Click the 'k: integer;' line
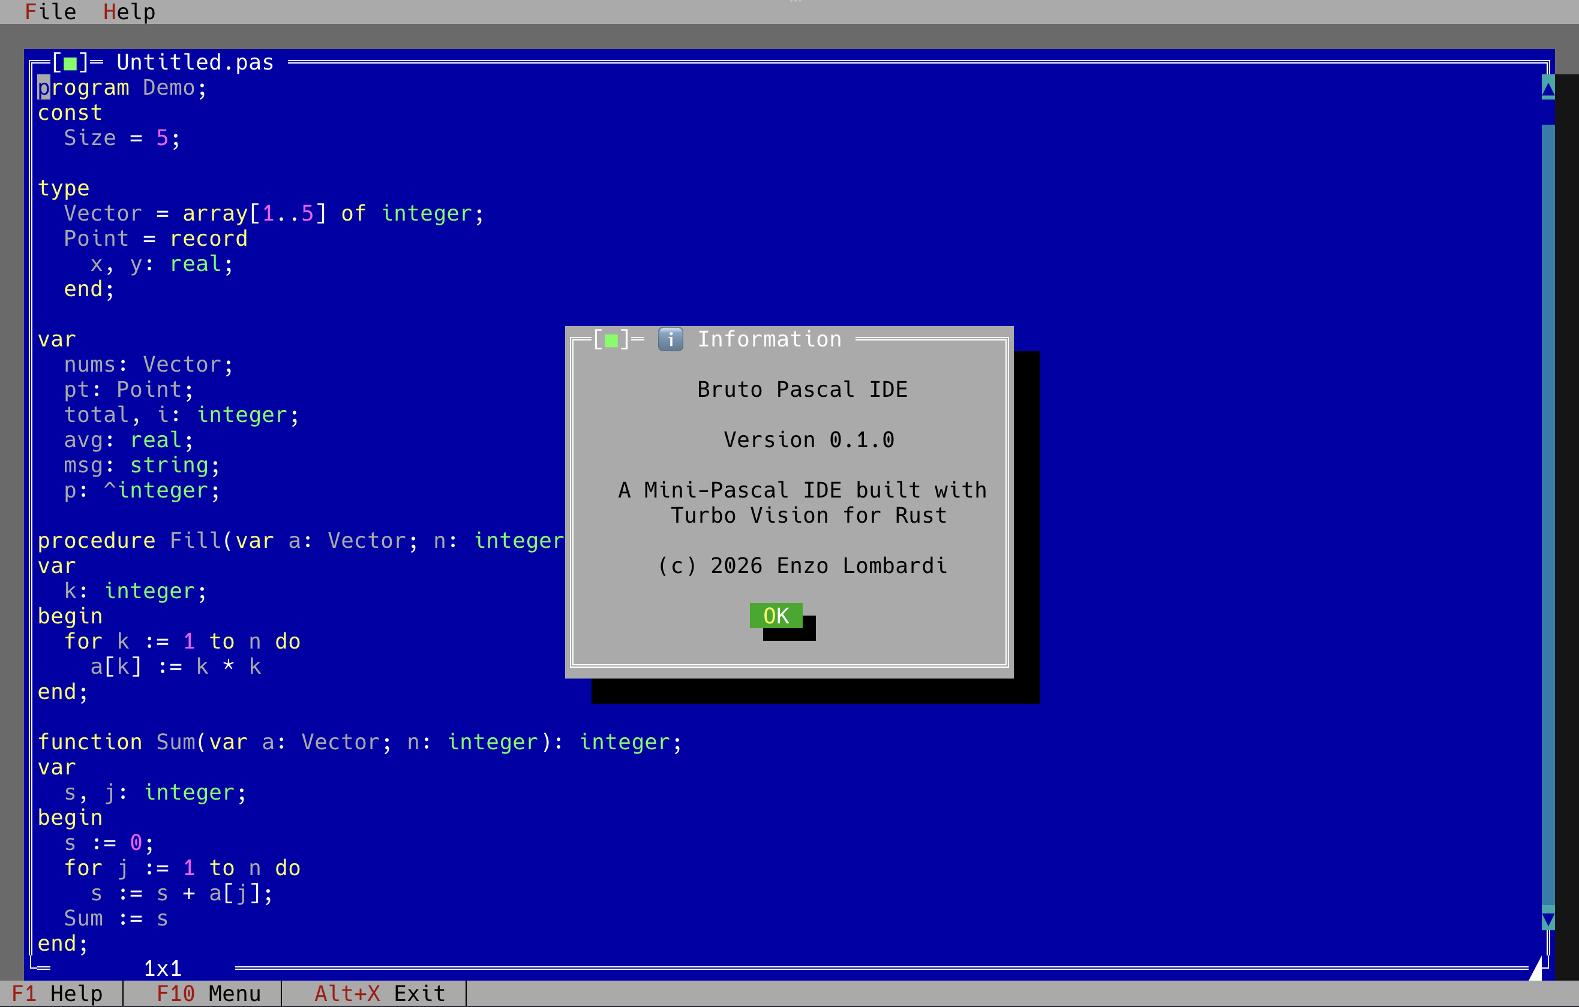 (x=136, y=591)
